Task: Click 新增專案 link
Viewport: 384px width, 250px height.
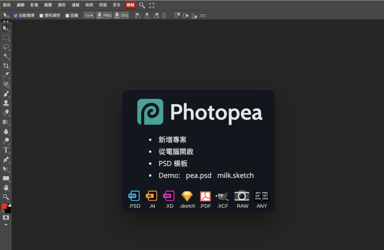Action: coord(172,140)
